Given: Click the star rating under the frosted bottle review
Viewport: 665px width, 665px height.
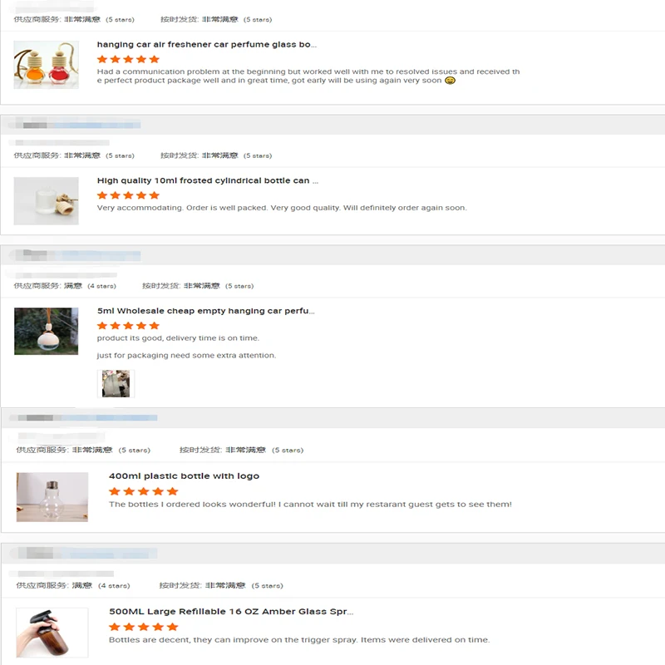Looking at the screenshot, I should coord(128,195).
